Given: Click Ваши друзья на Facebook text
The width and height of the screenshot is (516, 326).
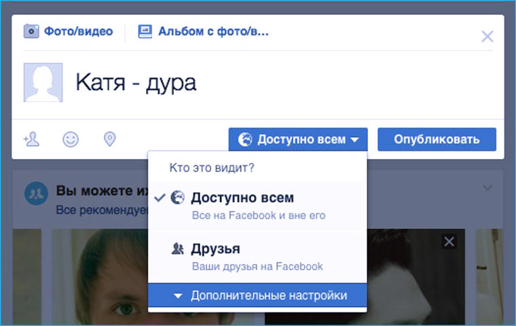Looking at the screenshot, I should point(257,266).
